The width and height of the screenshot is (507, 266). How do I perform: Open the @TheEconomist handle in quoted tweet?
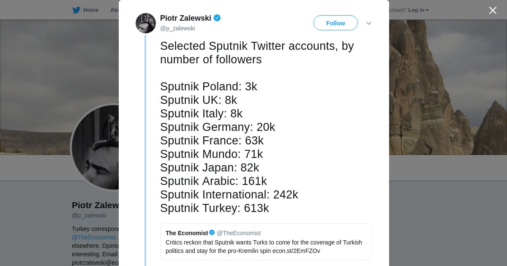(x=239, y=233)
